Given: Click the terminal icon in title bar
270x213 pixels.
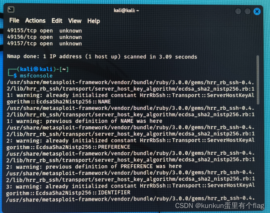Looking at the screenshot, I should [11, 9].
